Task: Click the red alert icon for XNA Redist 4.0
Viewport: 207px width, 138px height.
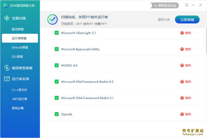Action: pos(182,82)
